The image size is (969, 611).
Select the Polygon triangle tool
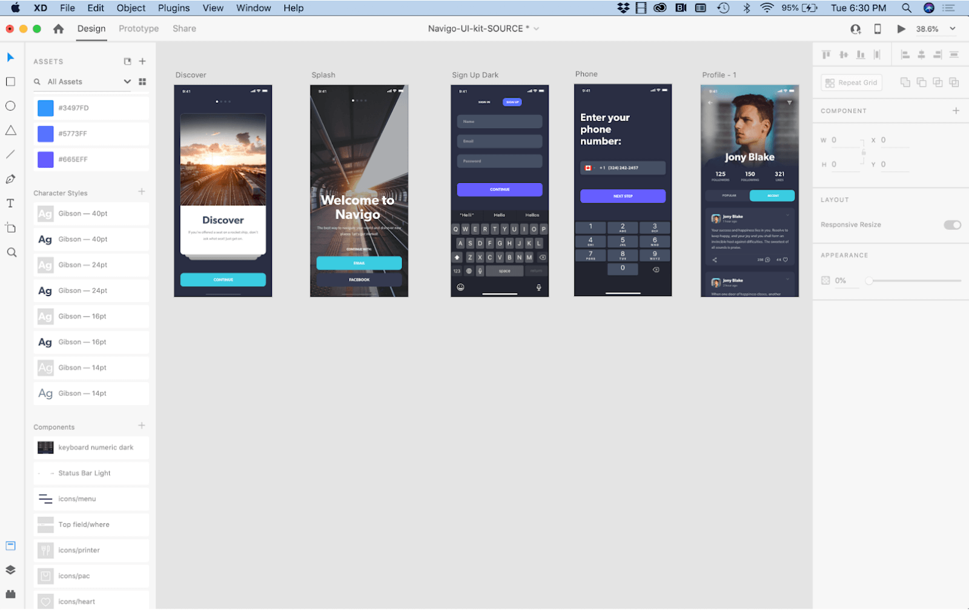(x=10, y=130)
